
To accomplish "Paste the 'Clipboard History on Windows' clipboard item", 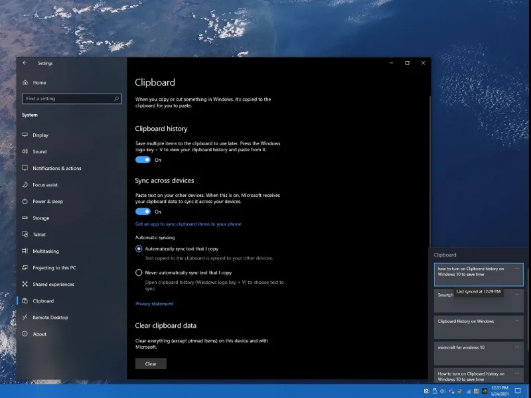I will pos(479,327).
